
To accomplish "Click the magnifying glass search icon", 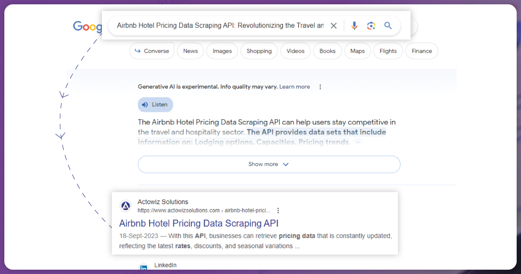I will [x=388, y=25].
